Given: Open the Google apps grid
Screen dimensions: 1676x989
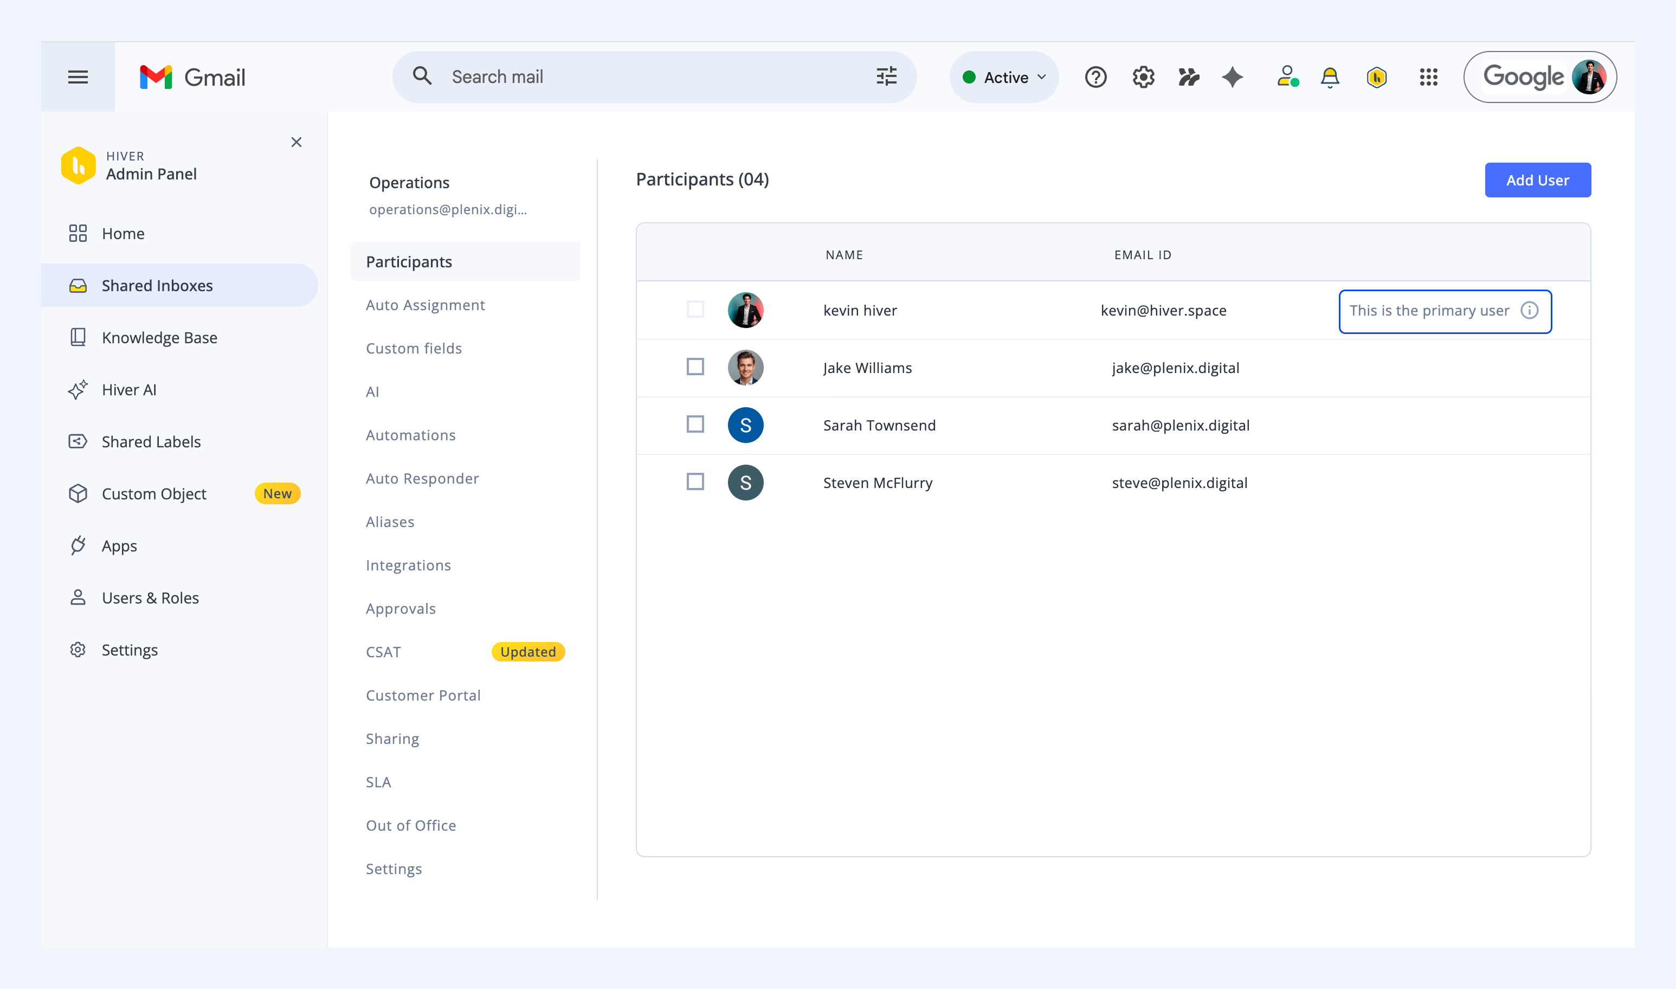Looking at the screenshot, I should (x=1428, y=78).
